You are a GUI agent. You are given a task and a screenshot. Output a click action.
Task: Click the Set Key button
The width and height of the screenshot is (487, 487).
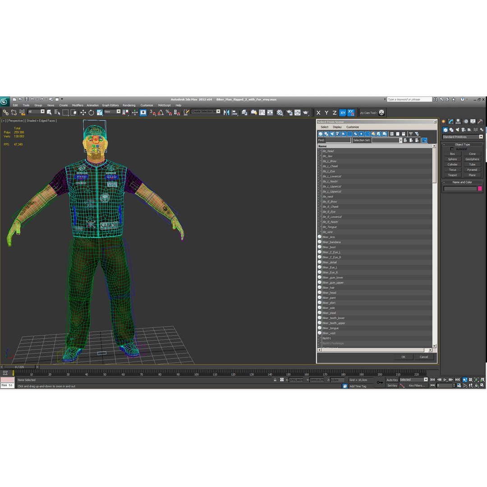[x=392, y=386]
